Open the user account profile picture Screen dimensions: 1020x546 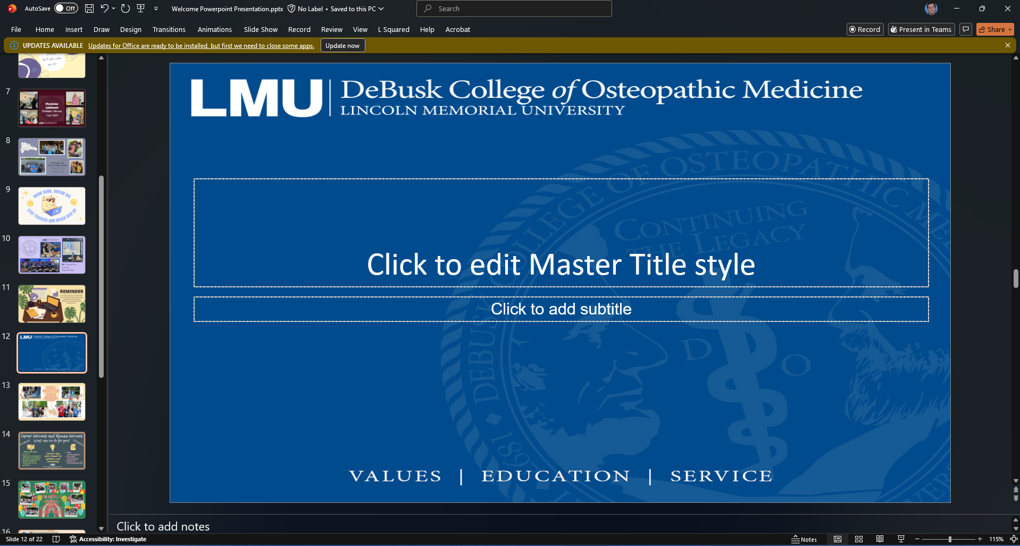[x=931, y=9]
